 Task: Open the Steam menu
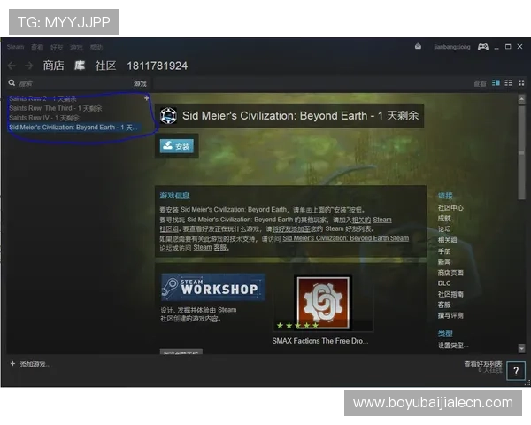(15, 47)
